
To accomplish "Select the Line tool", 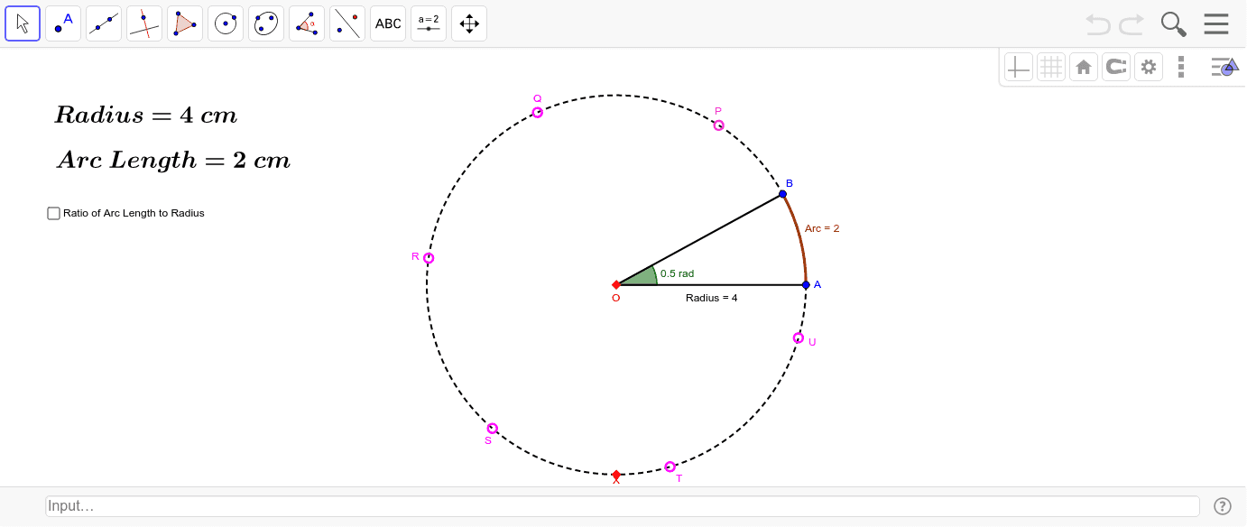I will tap(104, 23).
